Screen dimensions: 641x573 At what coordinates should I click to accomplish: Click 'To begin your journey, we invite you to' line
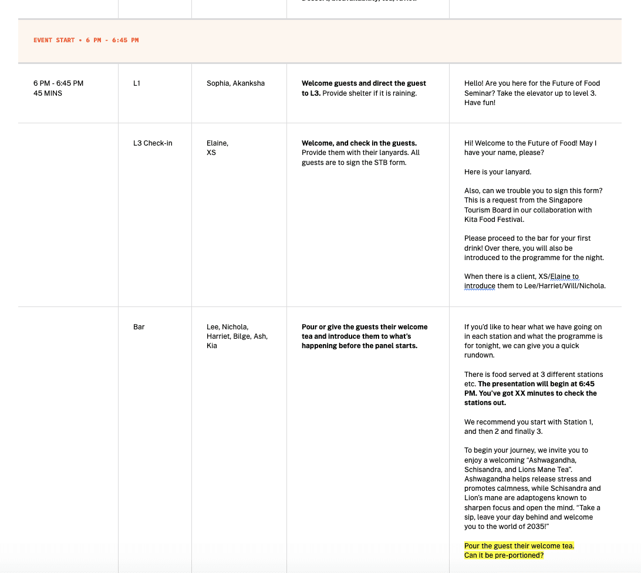[526, 450]
